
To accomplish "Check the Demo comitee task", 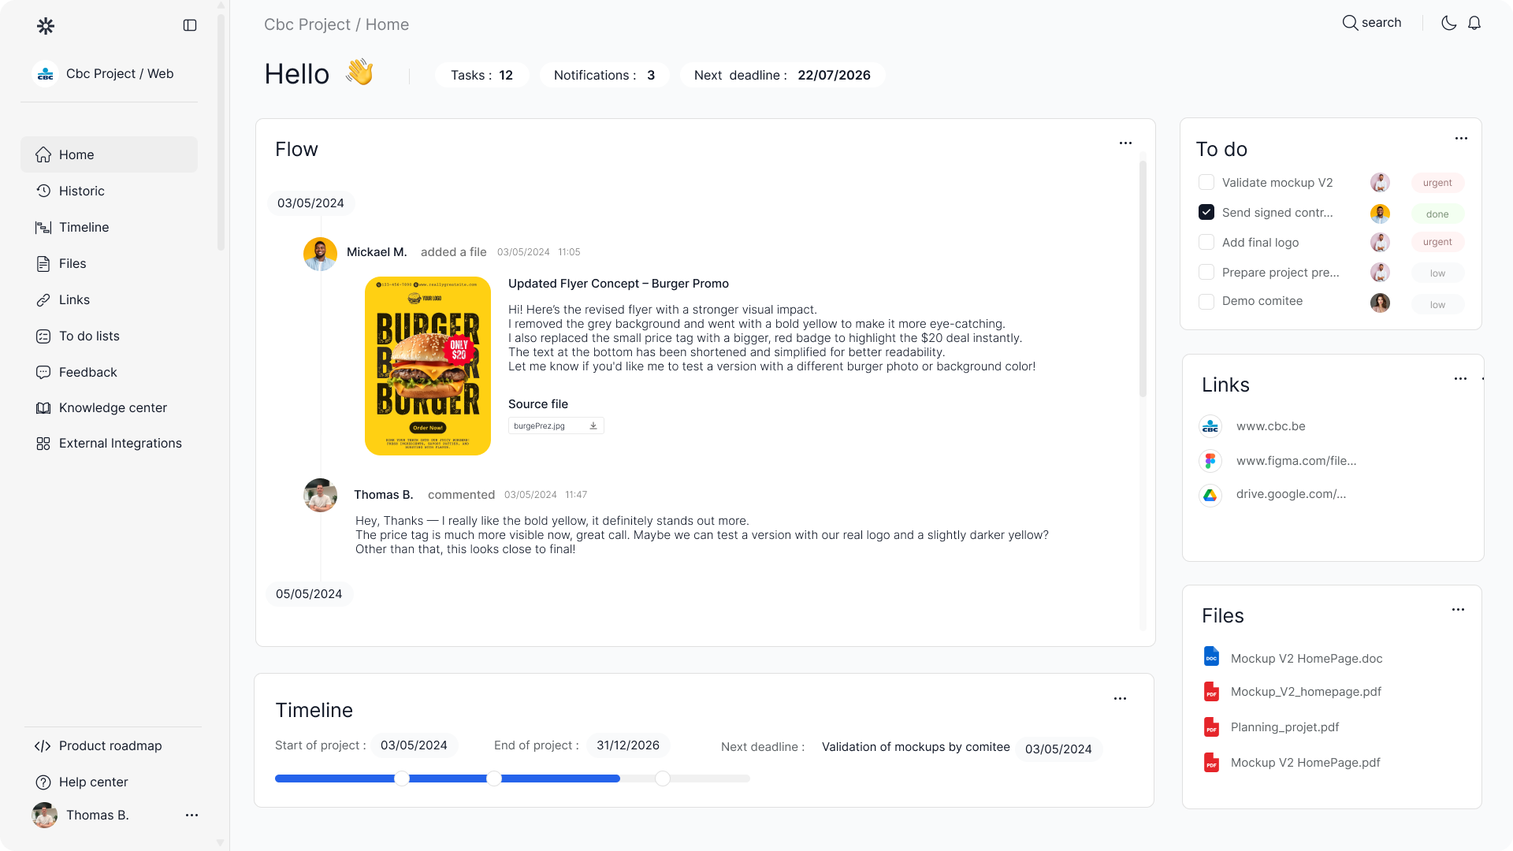I will click(x=1206, y=302).
